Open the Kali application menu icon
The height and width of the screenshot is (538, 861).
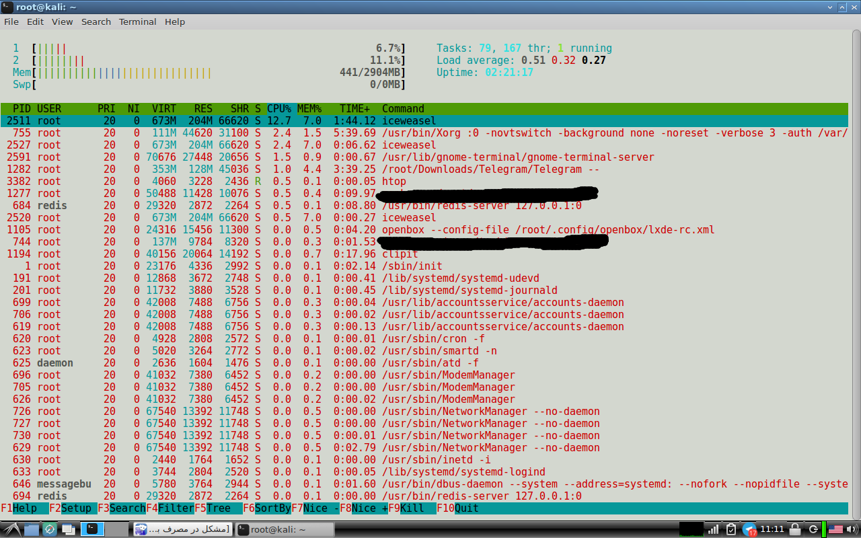coord(11,529)
